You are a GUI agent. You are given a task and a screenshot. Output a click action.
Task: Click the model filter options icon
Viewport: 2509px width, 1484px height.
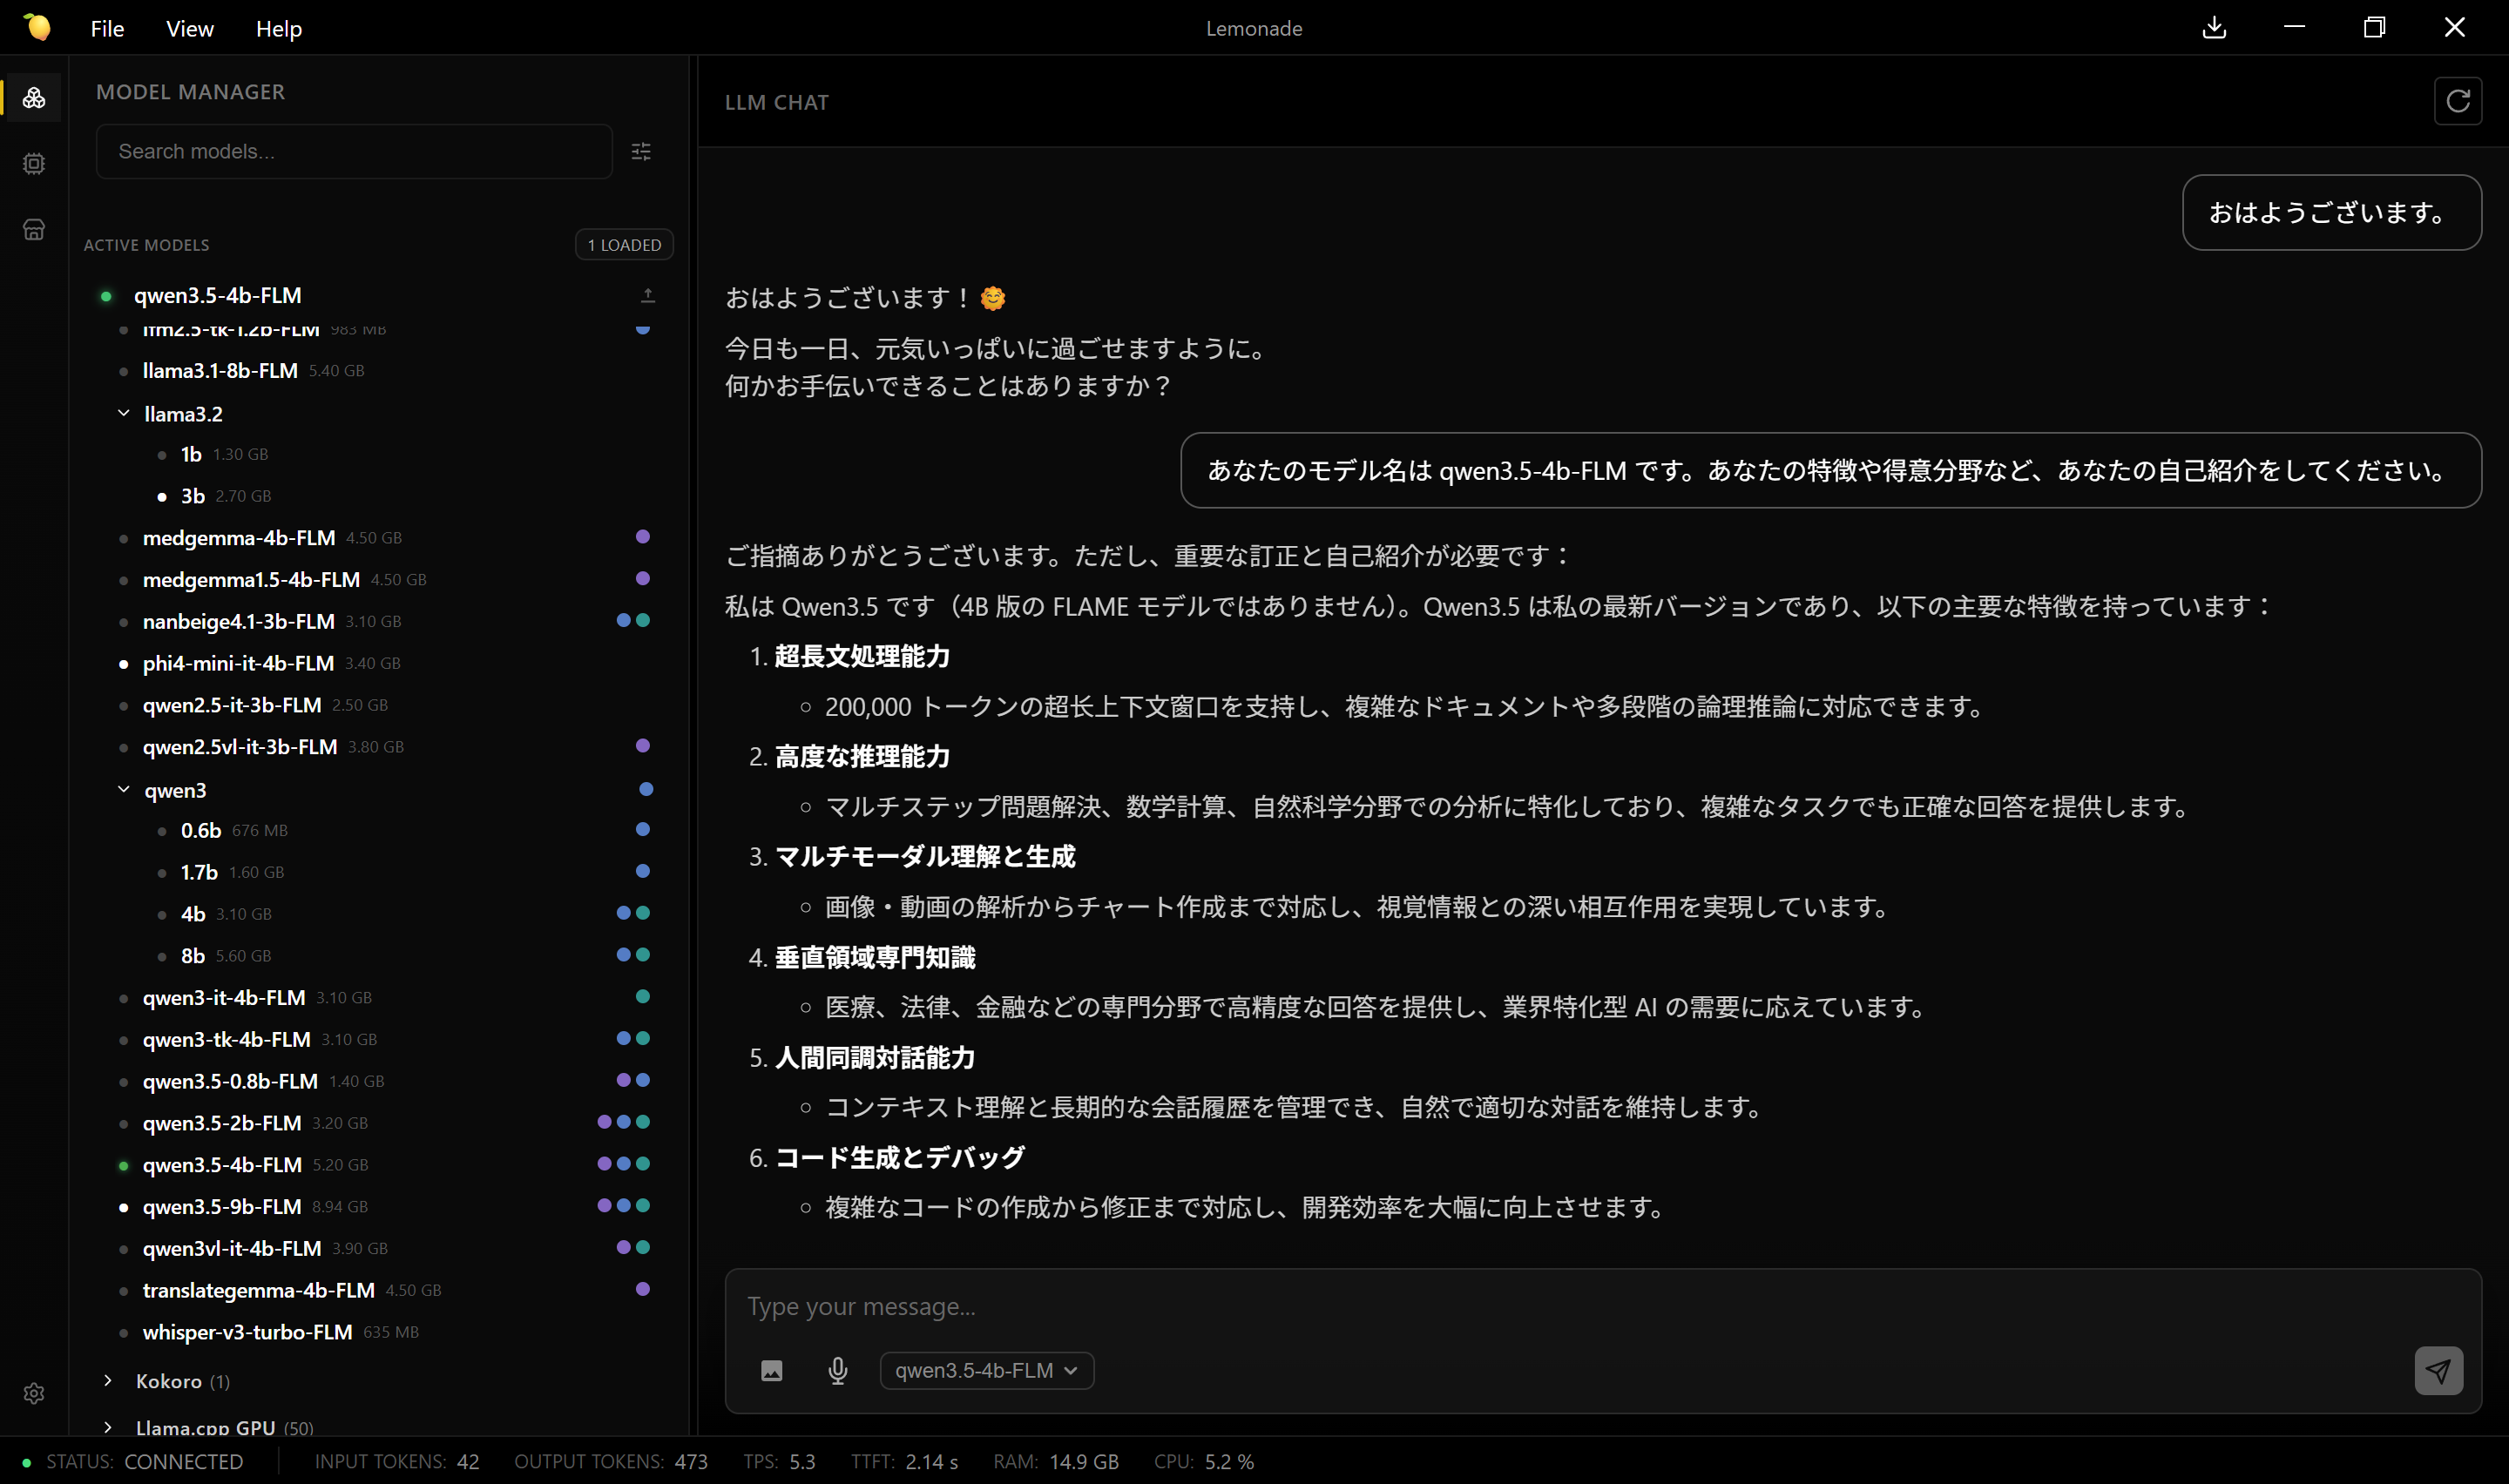click(x=641, y=152)
